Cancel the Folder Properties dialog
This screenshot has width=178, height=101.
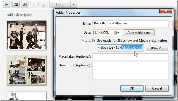click(157, 88)
